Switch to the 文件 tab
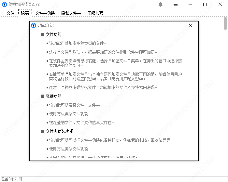228x182 pixels. [11, 13]
